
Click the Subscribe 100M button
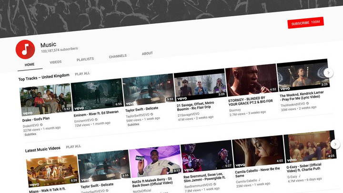tap(305, 22)
